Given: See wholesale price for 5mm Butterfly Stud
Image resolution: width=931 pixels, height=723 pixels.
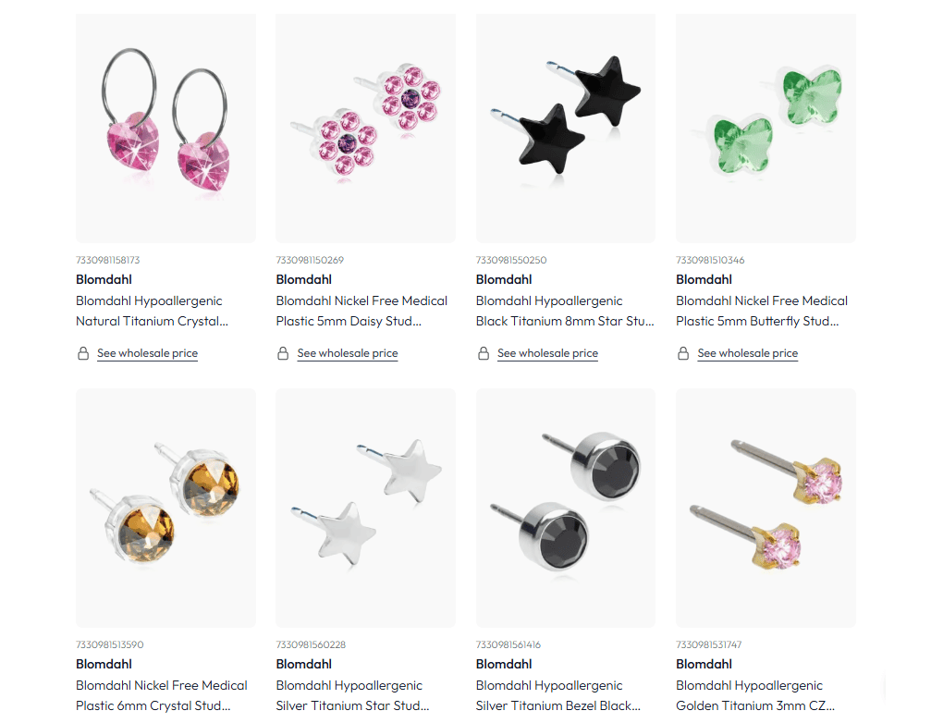Looking at the screenshot, I should click(748, 353).
